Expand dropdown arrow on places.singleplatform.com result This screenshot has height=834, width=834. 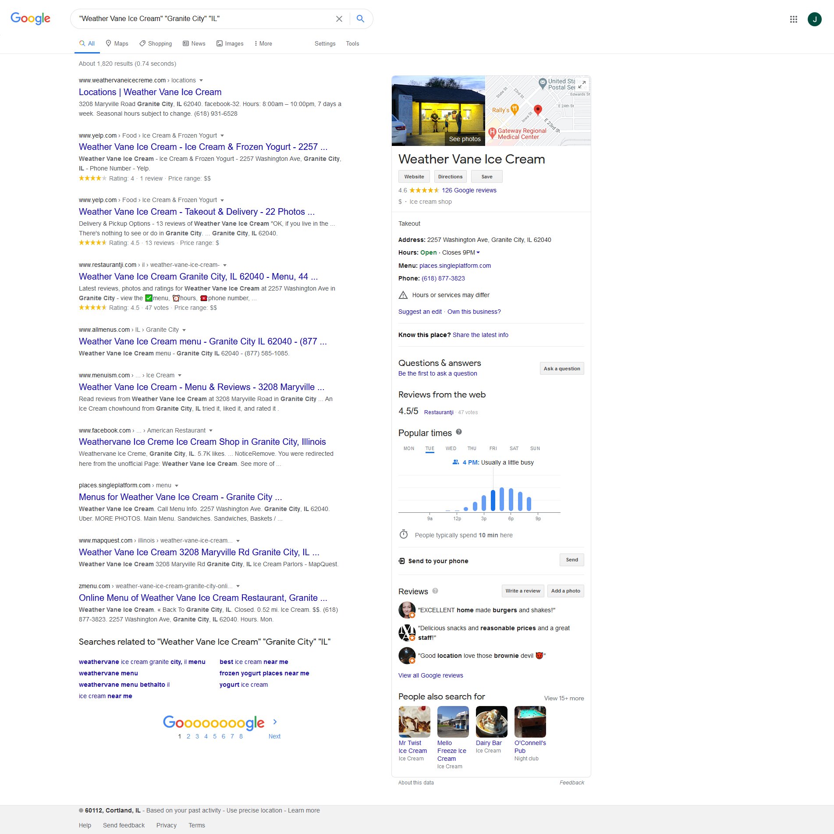177,486
